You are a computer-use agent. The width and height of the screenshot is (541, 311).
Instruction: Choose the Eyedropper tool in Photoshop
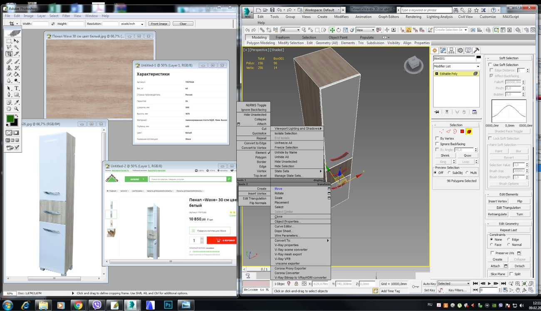(17, 102)
